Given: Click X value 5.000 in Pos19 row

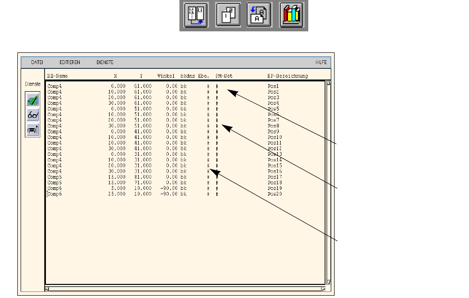Looking at the screenshot, I should (118, 188).
